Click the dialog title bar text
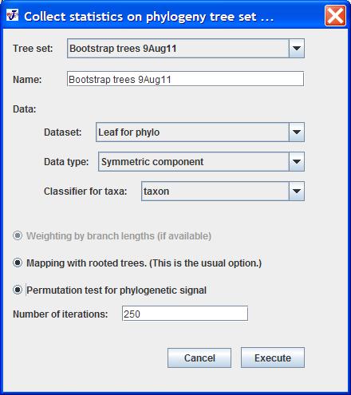This screenshot has width=351, height=395. 148,17
